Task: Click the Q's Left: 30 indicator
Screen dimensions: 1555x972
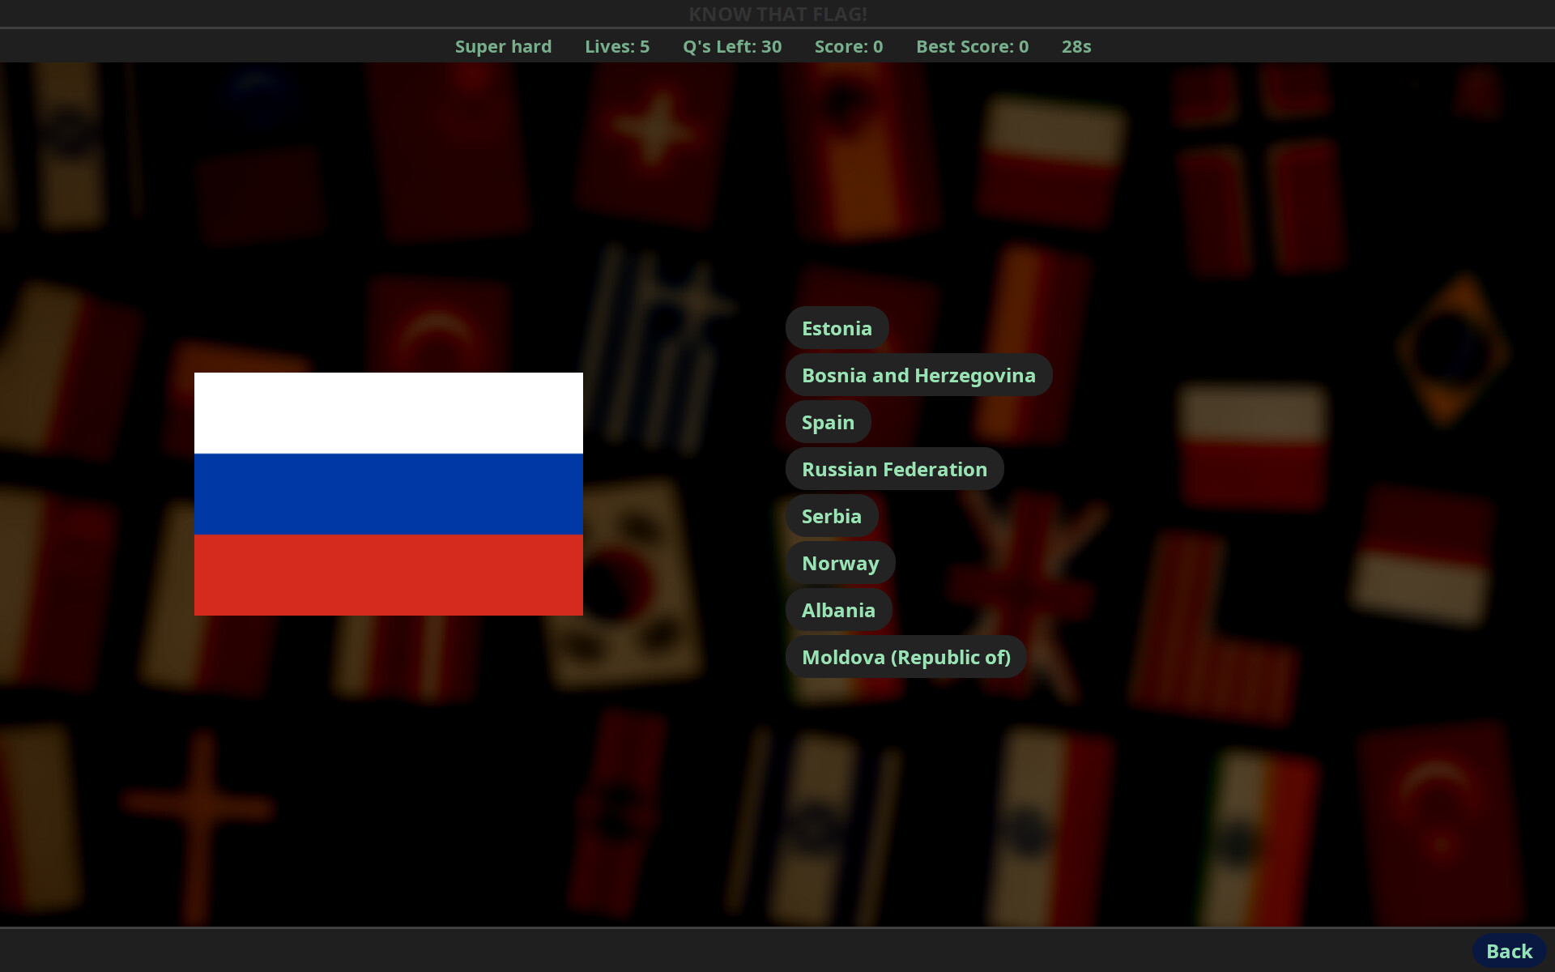Action: point(731,46)
